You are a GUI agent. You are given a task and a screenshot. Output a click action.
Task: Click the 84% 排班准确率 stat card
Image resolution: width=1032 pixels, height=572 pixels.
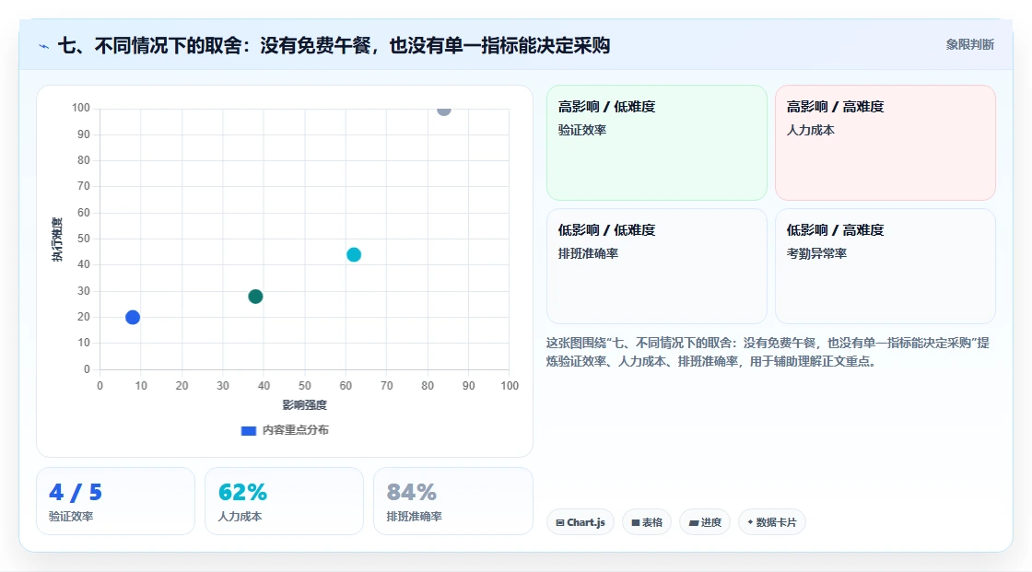[452, 501]
